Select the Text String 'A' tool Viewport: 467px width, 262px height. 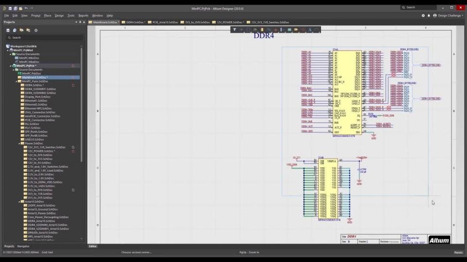(x=310, y=30)
